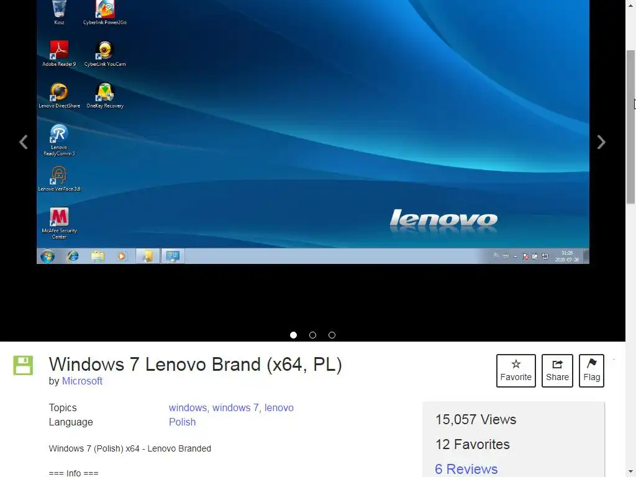Open the Polish language link
The width and height of the screenshot is (636, 477).
point(182,422)
